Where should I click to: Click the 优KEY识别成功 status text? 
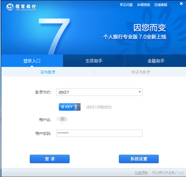tap(99, 107)
